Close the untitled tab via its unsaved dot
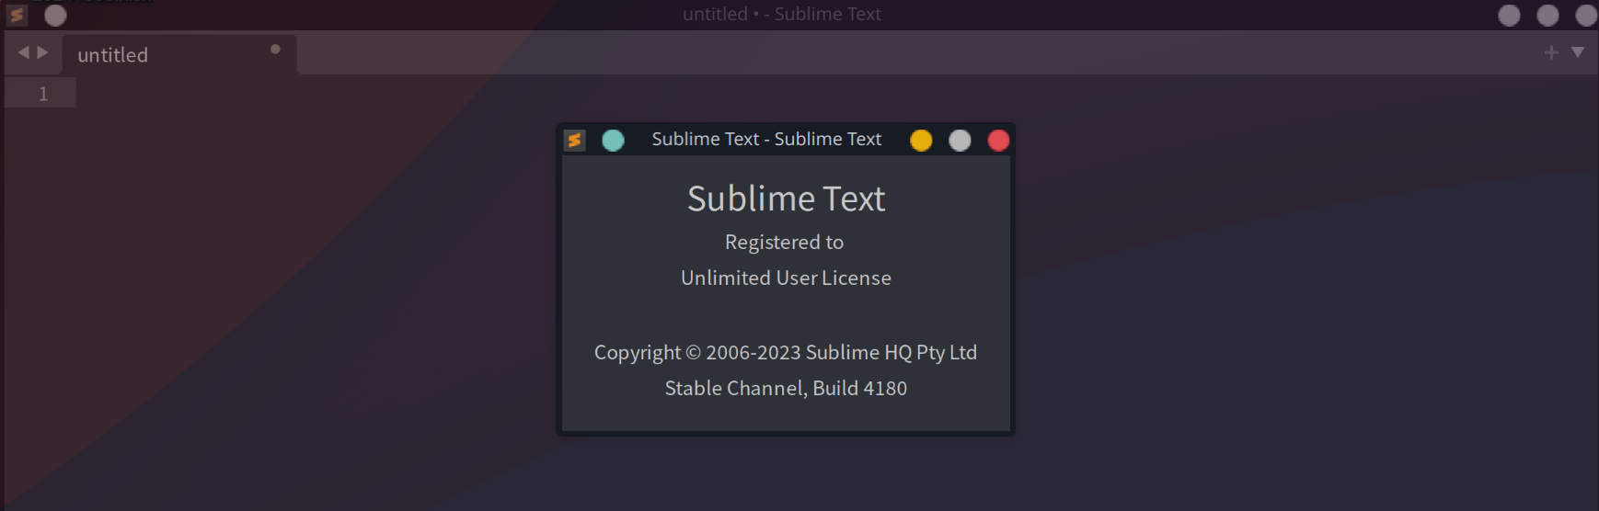The width and height of the screenshot is (1599, 511). tap(275, 49)
